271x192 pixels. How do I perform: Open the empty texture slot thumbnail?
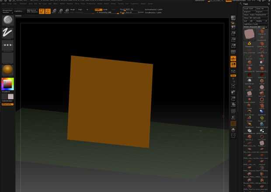[x=7, y=58]
